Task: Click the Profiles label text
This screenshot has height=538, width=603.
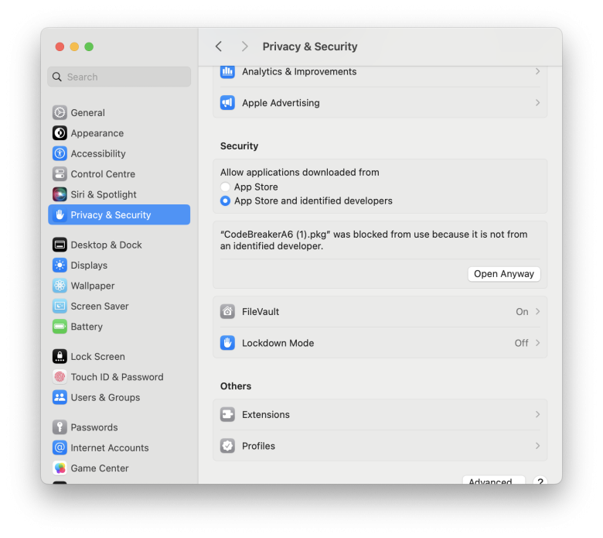Action: pos(258,446)
